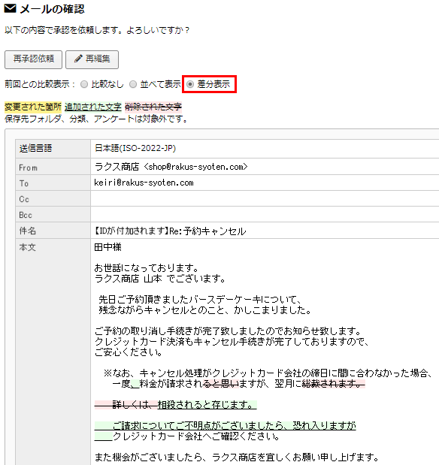Click the 再編集 button label
The image size is (439, 465).
pyautogui.click(x=98, y=59)
